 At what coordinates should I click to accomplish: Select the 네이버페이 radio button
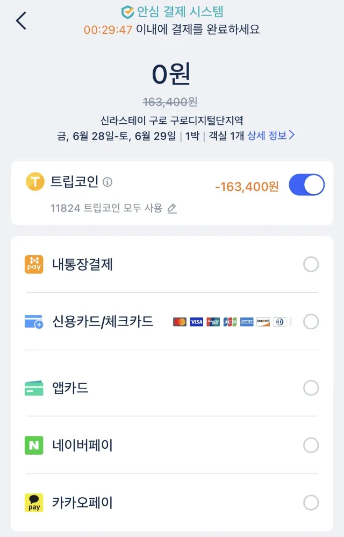tap(311, 445)
